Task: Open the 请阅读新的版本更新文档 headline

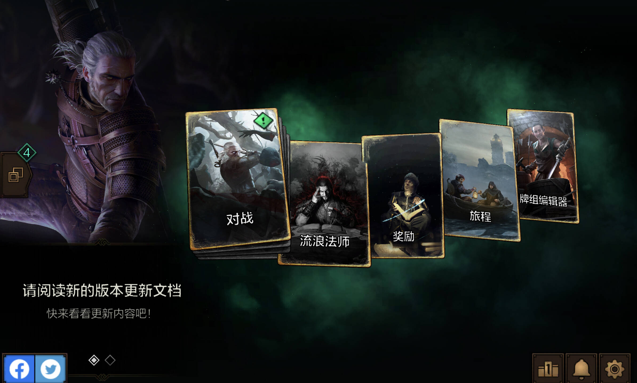Action: coord(102,290)
